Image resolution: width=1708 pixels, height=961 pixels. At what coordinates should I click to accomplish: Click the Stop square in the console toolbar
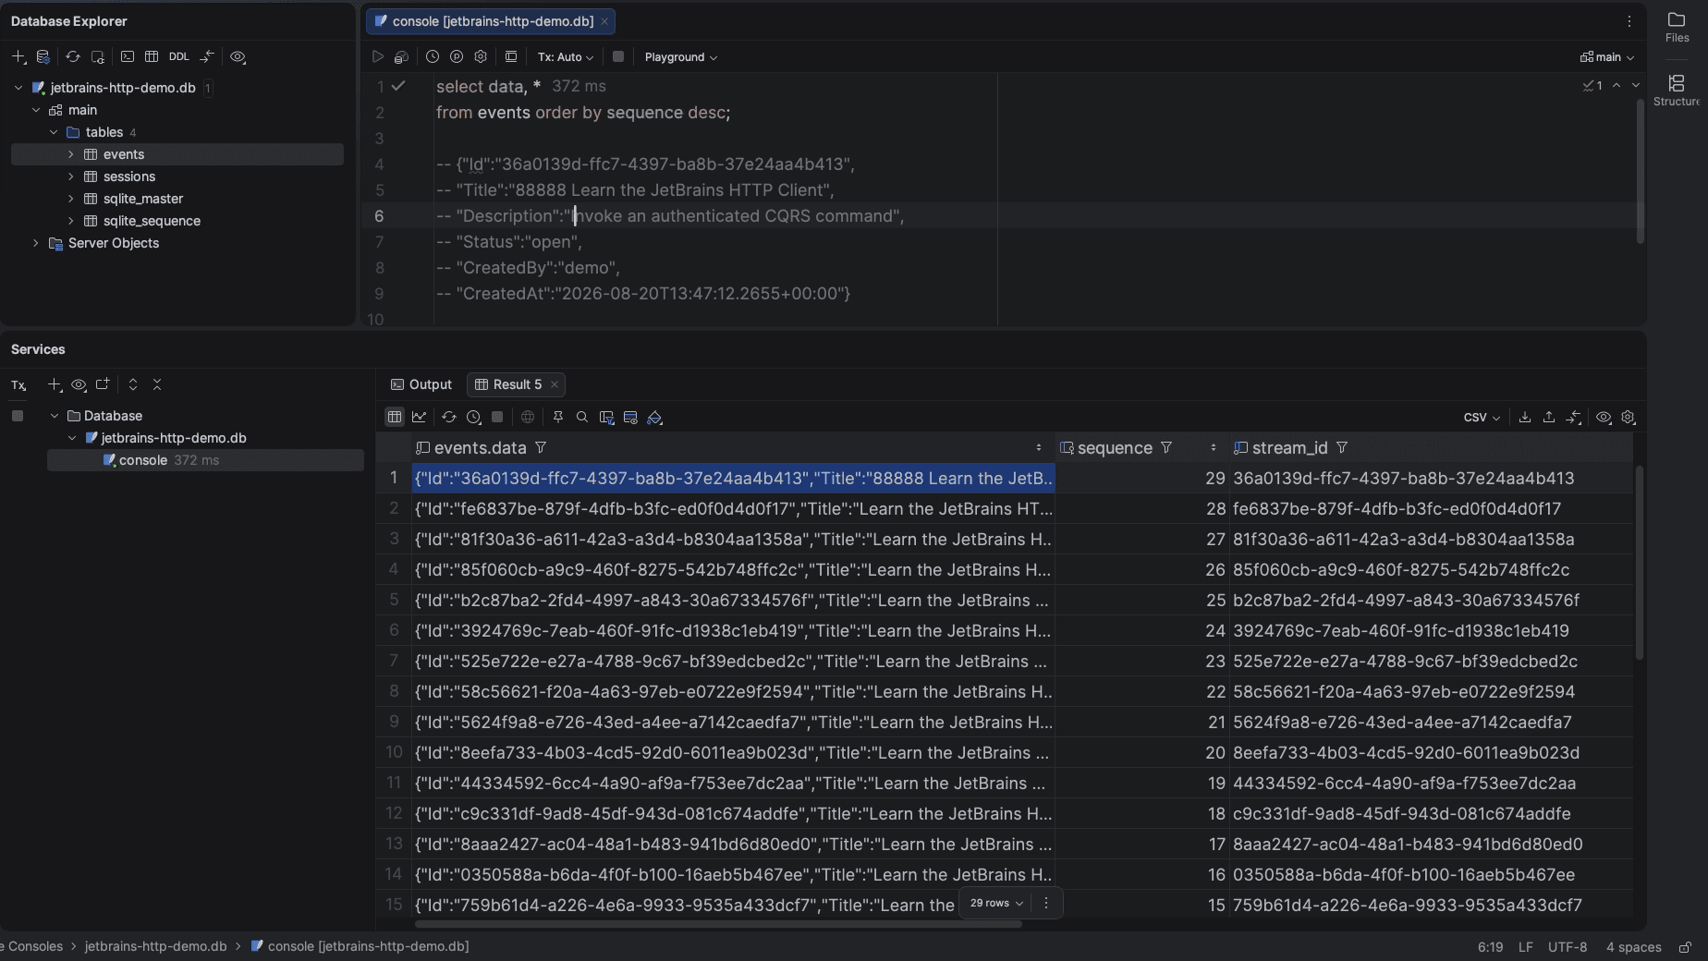tap(618, 57)
